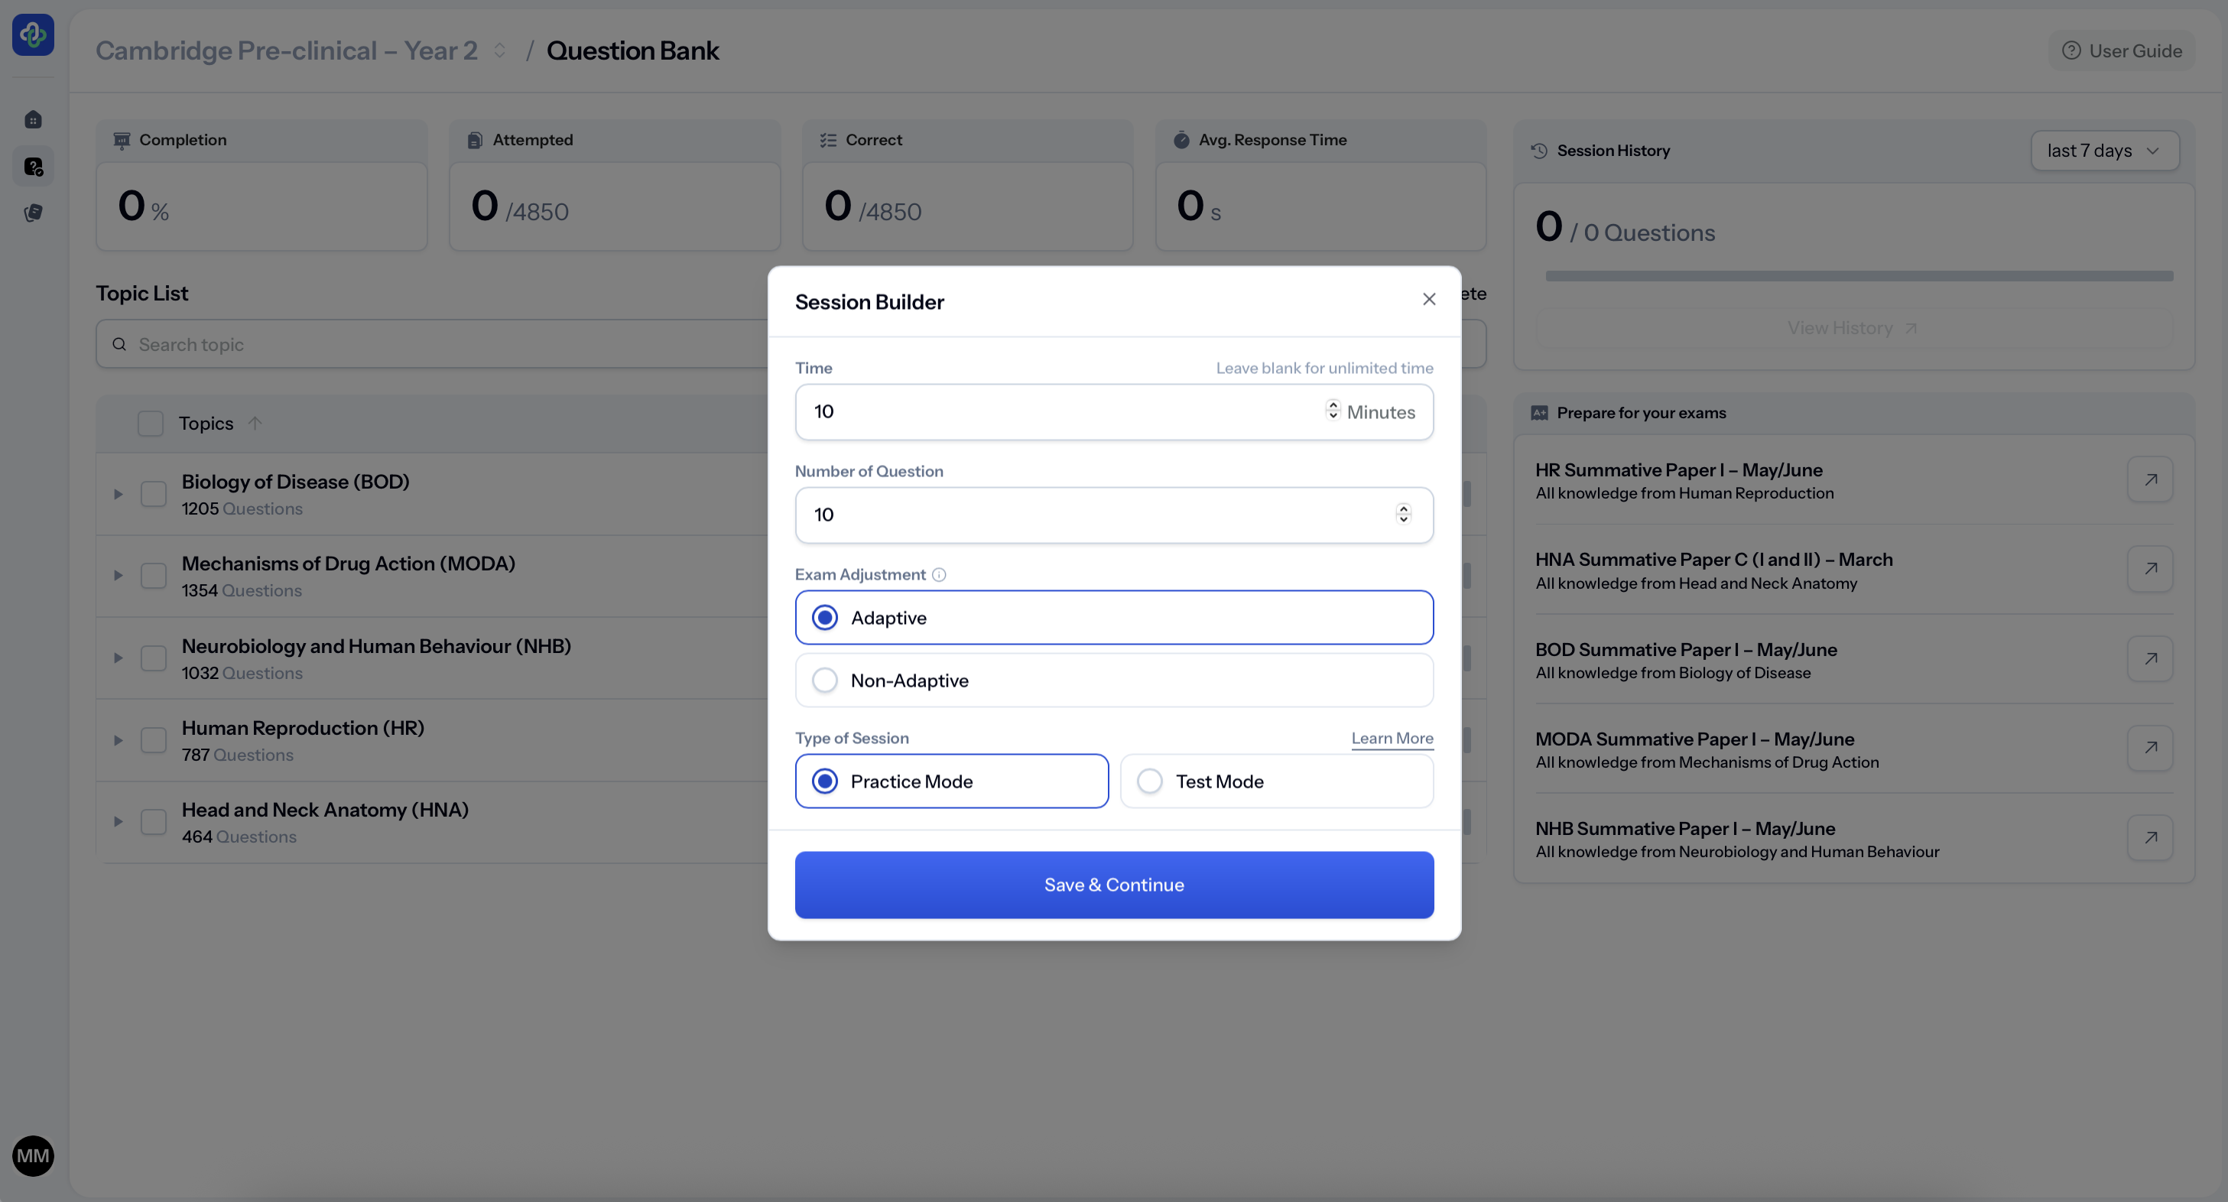This screenshot has height=1202, width=2228.
Task: Click the app logo icon
Action: pos(33,34)
